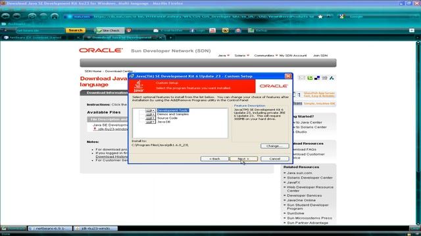The height and width of the screenshot is (236, 421).
Task: Click the JavaOne Online link
Action: click(x=301, y=200)
